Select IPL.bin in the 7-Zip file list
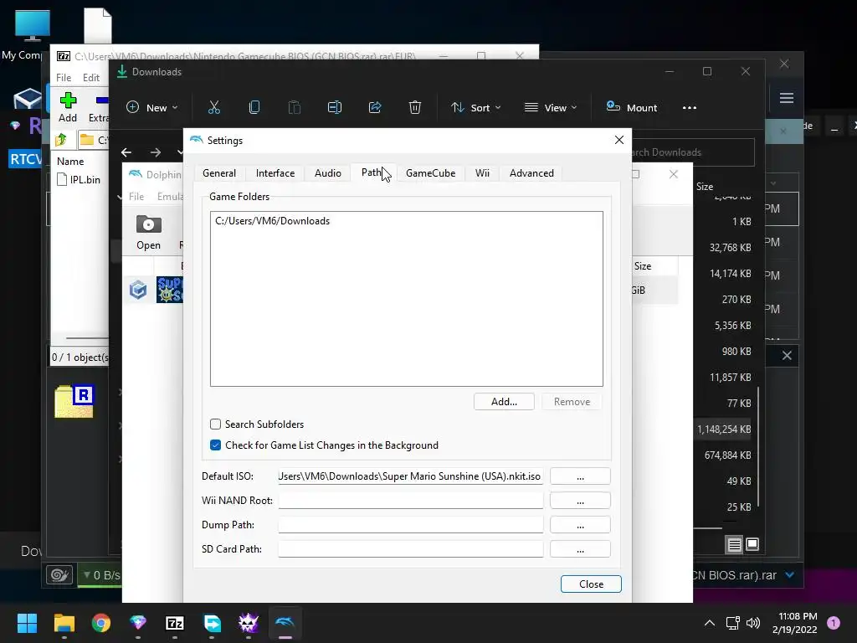Viewport: 857px width, 643px height. (x=80, y=179)
